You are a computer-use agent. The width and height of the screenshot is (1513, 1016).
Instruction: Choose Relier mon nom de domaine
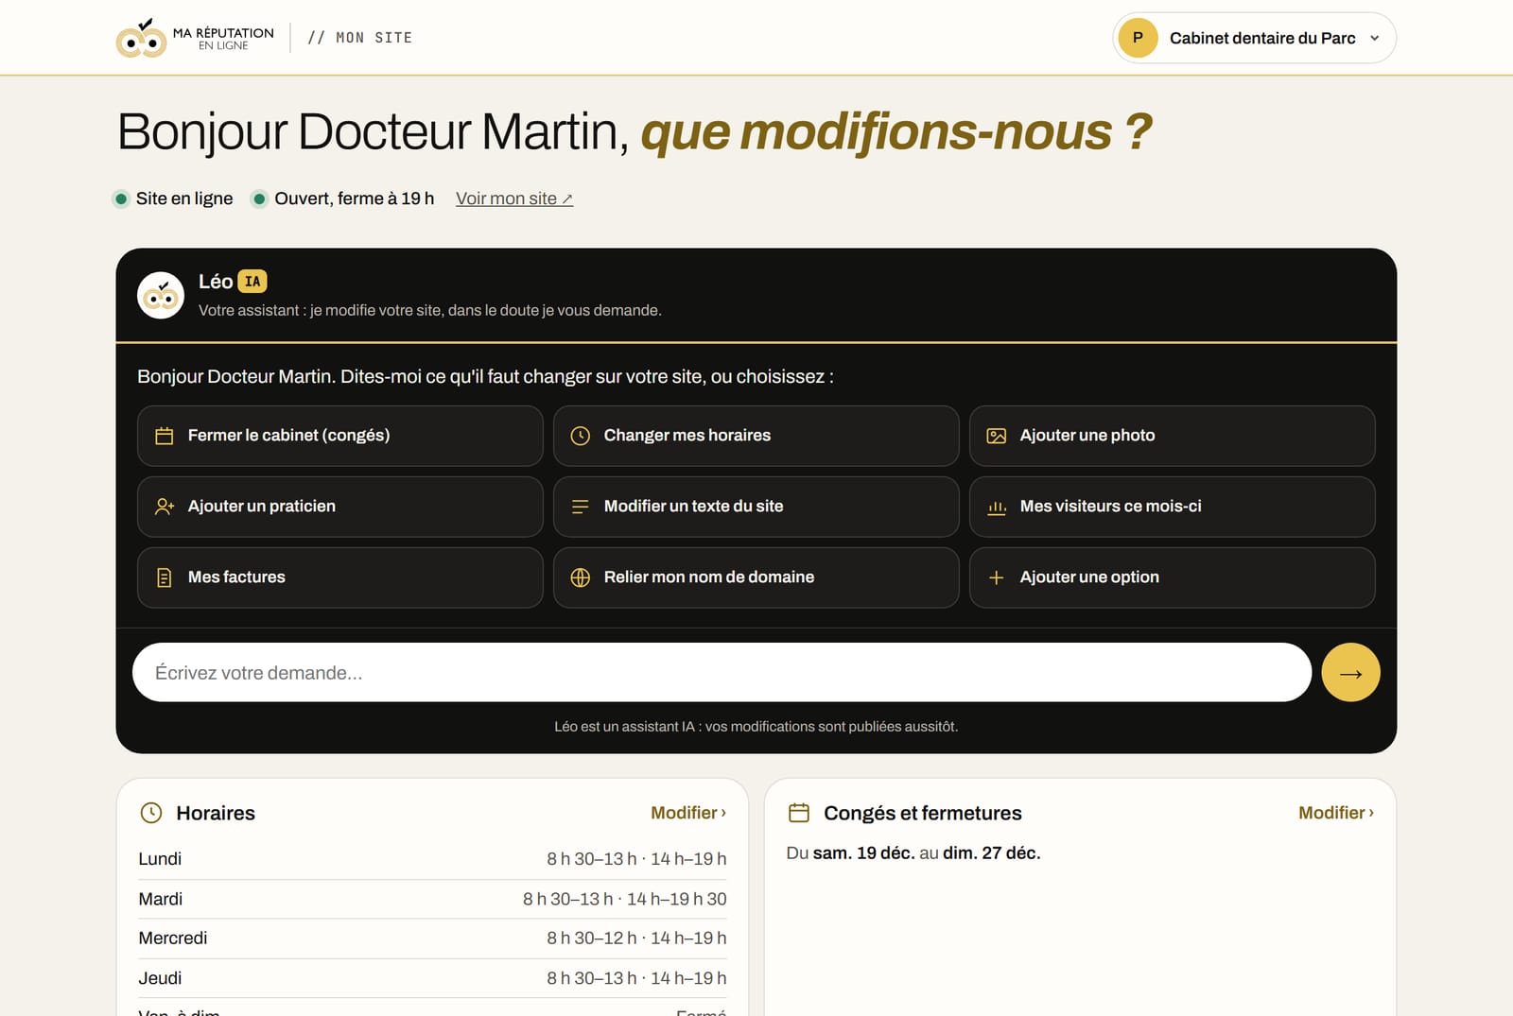coord(756,577)
